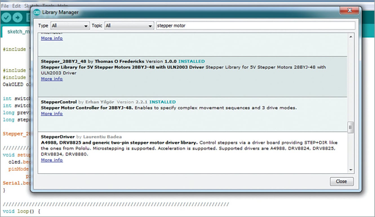
Task: Click the scrollbar up arrow in library list
Action: click(x=350, y=37)
